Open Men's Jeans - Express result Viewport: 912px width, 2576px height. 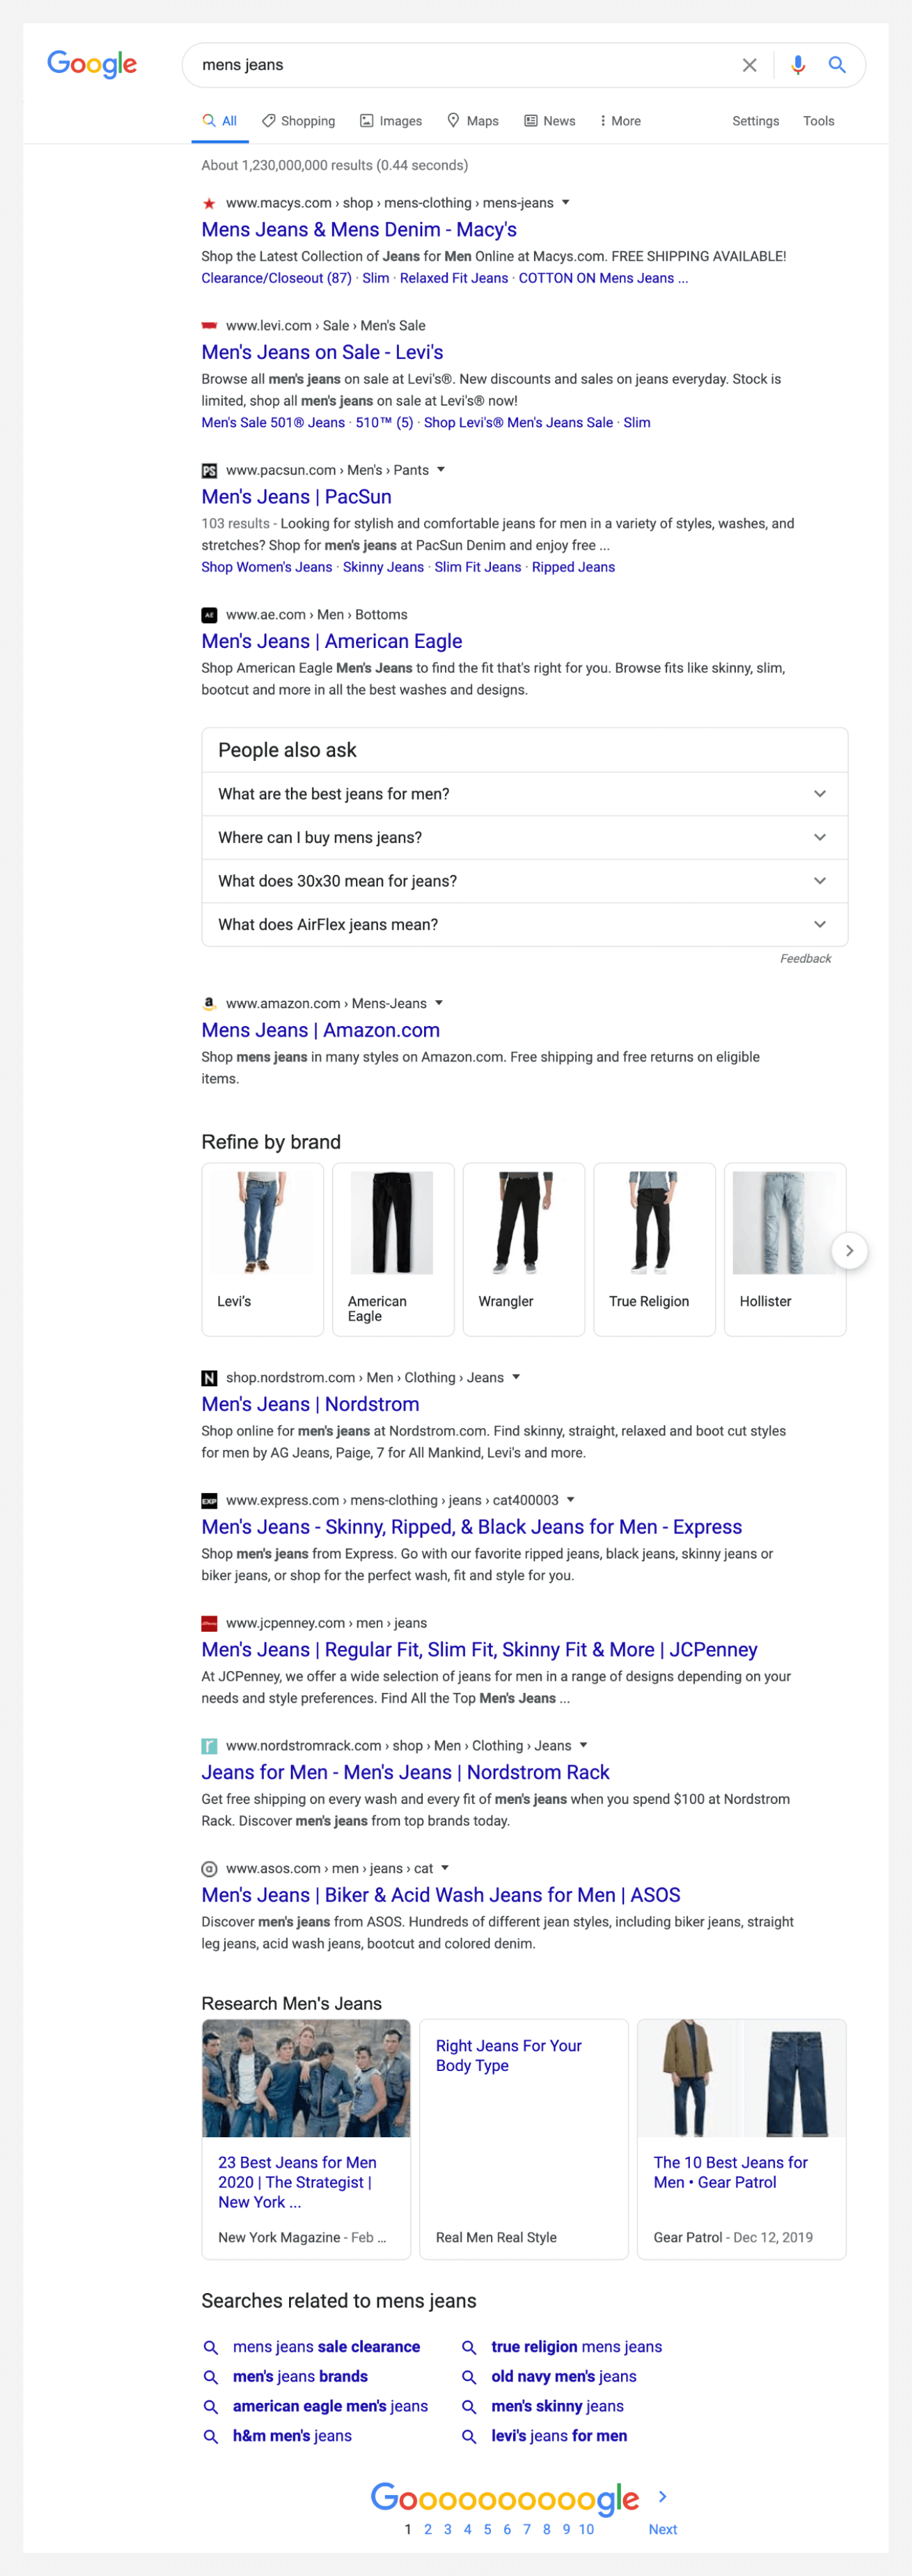point(471,1527)
